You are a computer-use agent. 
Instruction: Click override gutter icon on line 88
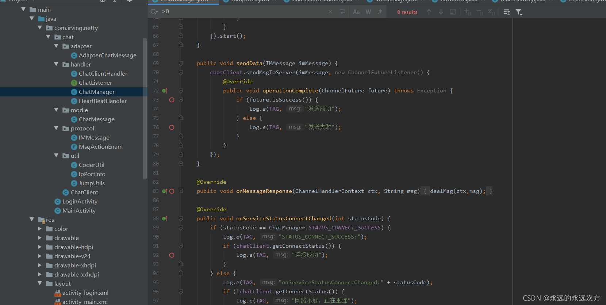point(165,218)
